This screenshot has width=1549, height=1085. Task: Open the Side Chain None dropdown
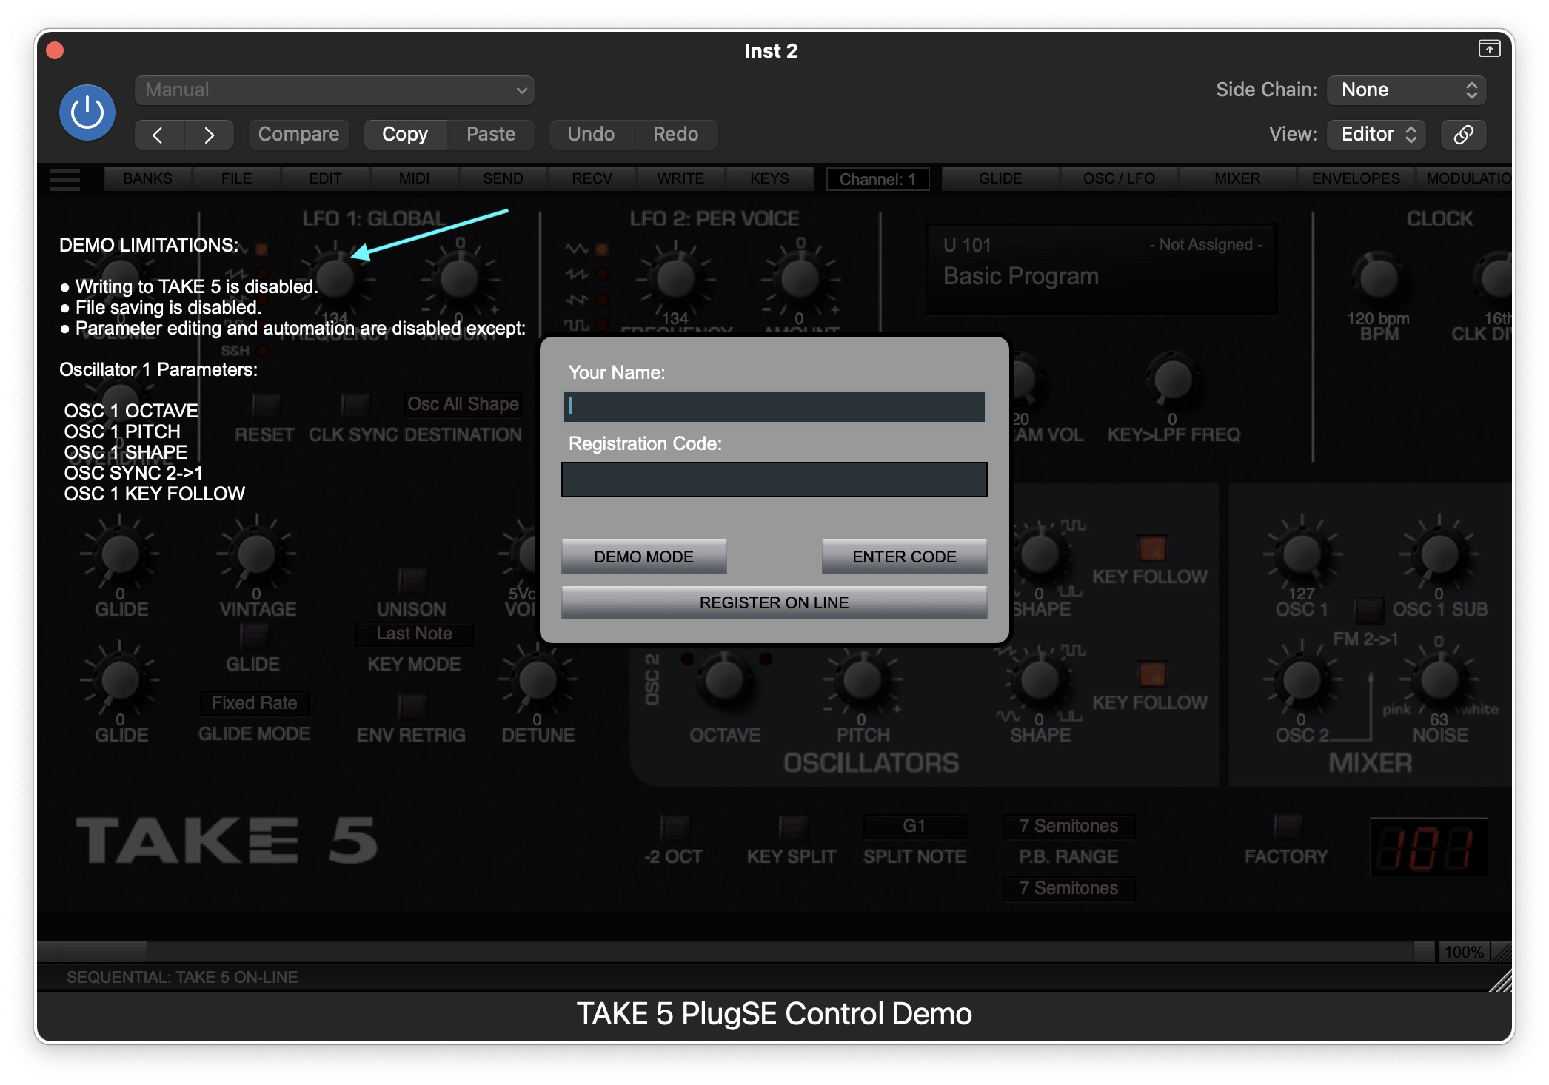pos(1406,90)
